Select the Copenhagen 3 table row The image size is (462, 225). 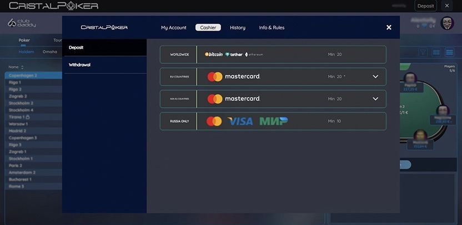(33, 138)
